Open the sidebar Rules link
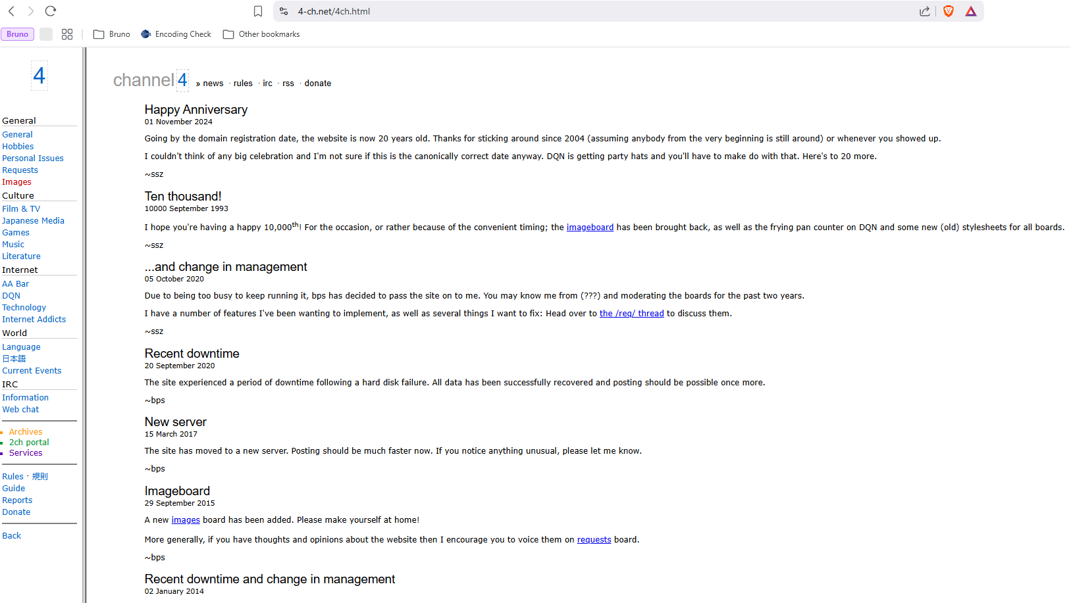1071x603 pixels. (x=13, y=477)
